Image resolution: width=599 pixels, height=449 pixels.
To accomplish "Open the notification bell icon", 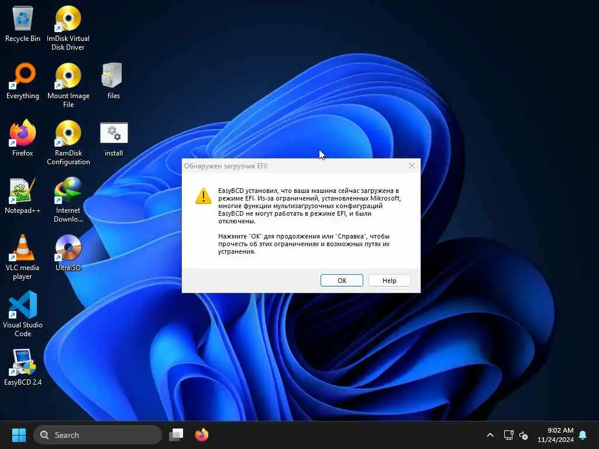I will pos(583,435).
